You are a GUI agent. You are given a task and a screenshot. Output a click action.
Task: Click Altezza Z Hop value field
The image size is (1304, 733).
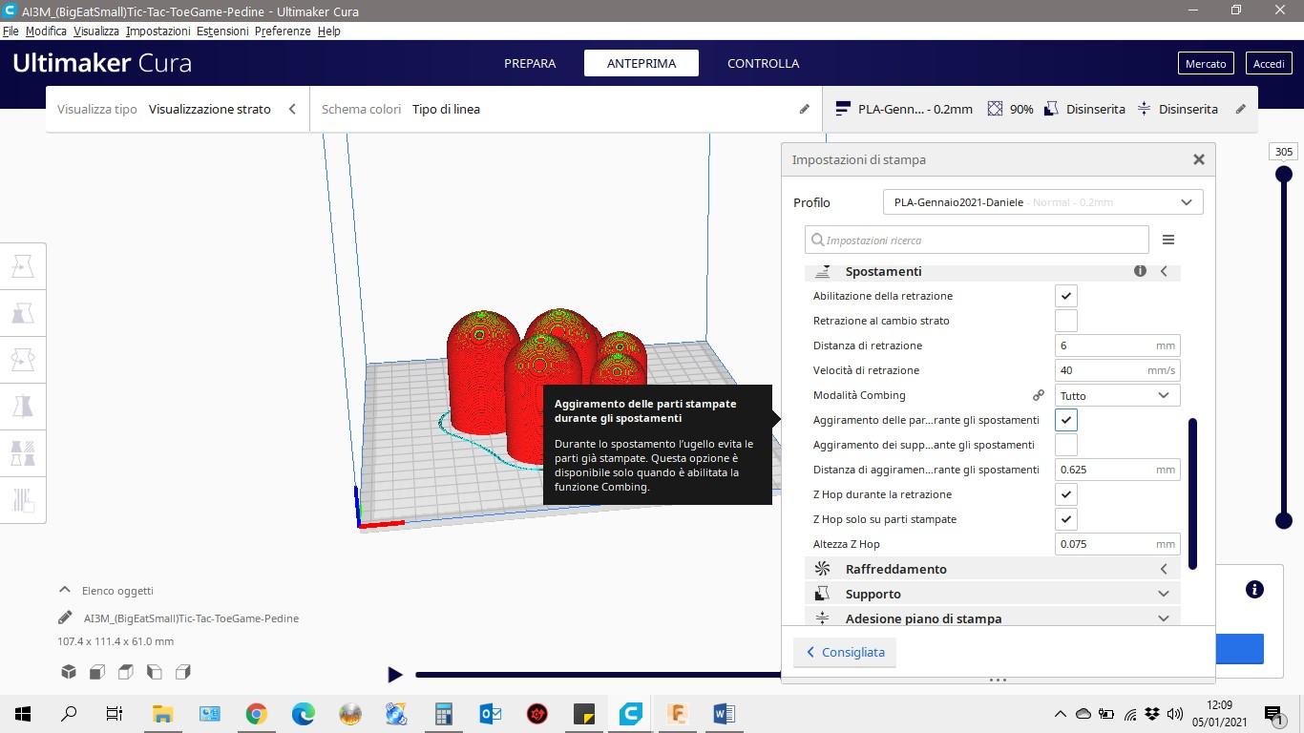(1117, 544)
